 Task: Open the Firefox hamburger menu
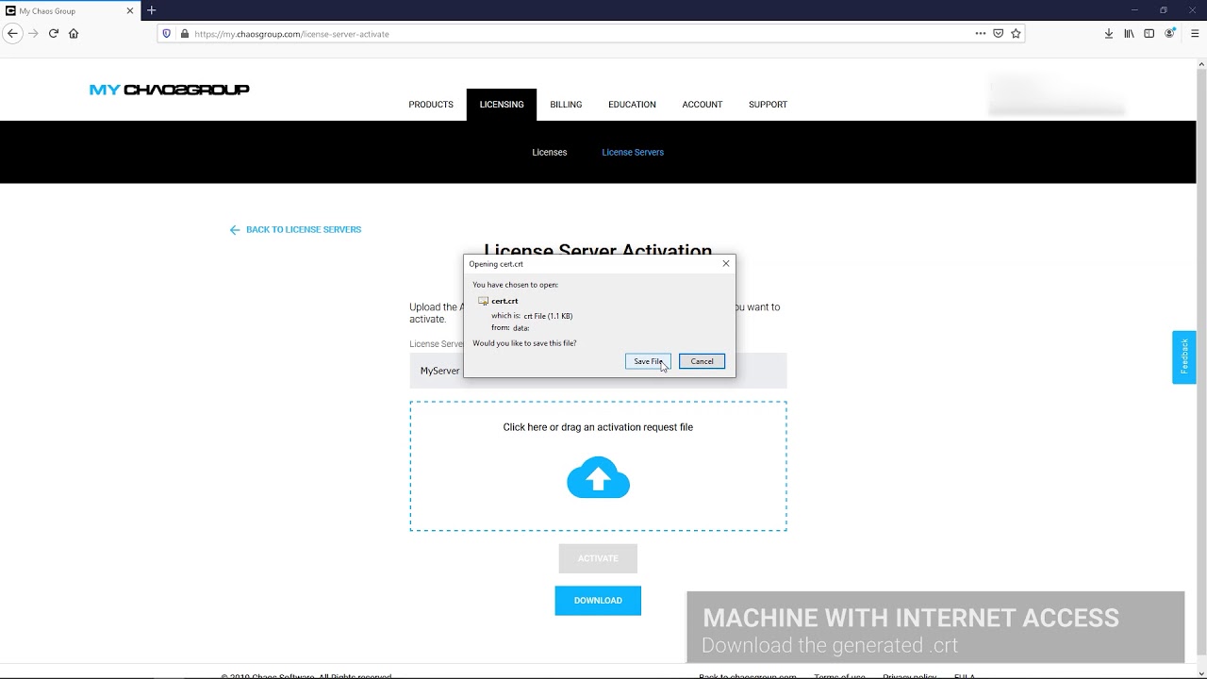click(1195, 33)
